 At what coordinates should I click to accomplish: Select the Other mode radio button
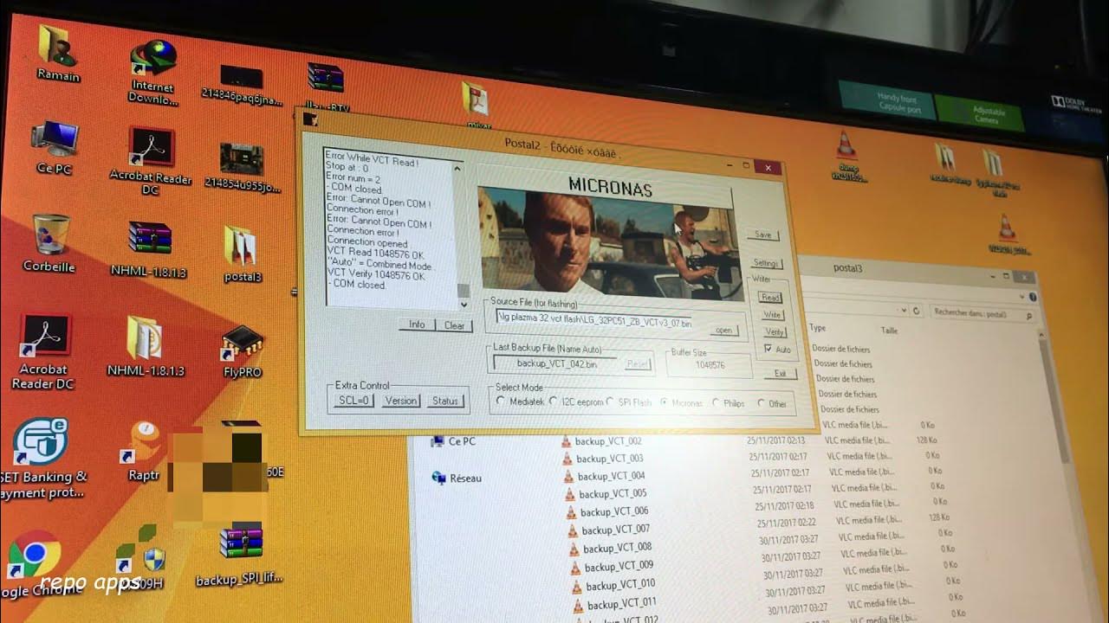pyautogui.click(x=761, y=403)
